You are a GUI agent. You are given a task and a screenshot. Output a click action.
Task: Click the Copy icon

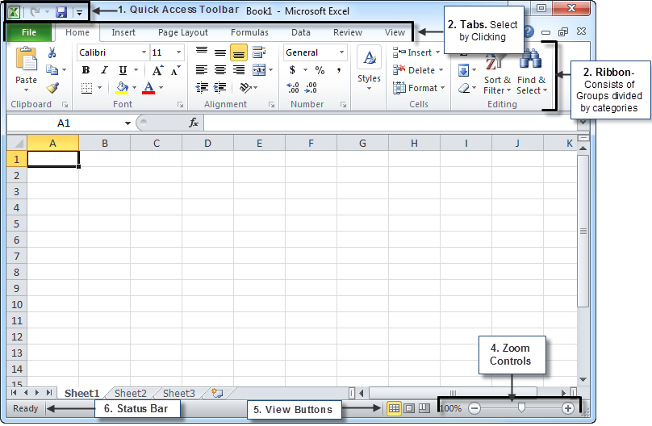pos(52,70)
